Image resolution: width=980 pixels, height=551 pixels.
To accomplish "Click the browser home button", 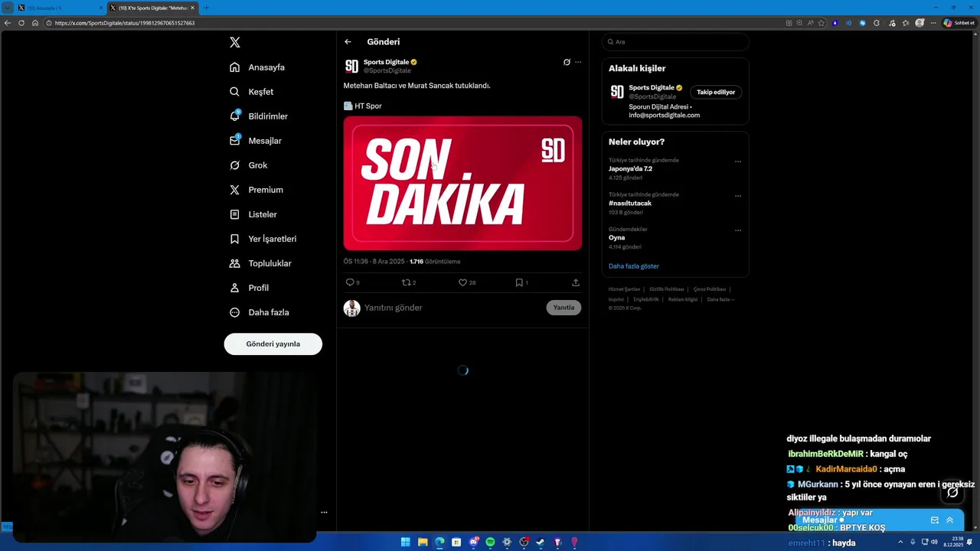I will [35, 23].
